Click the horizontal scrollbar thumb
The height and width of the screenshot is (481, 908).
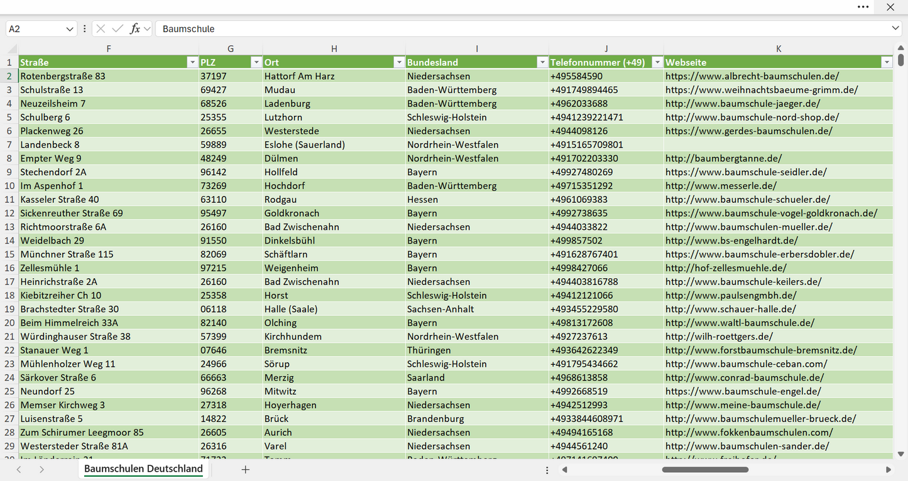click(x=704, y=470)
